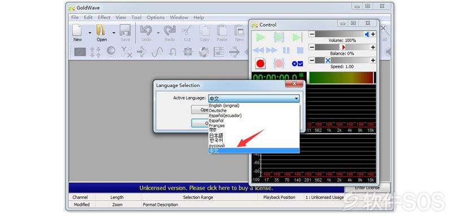
Task: Click the gray rectangle effect icon
Action: click(x=80, y=52)
